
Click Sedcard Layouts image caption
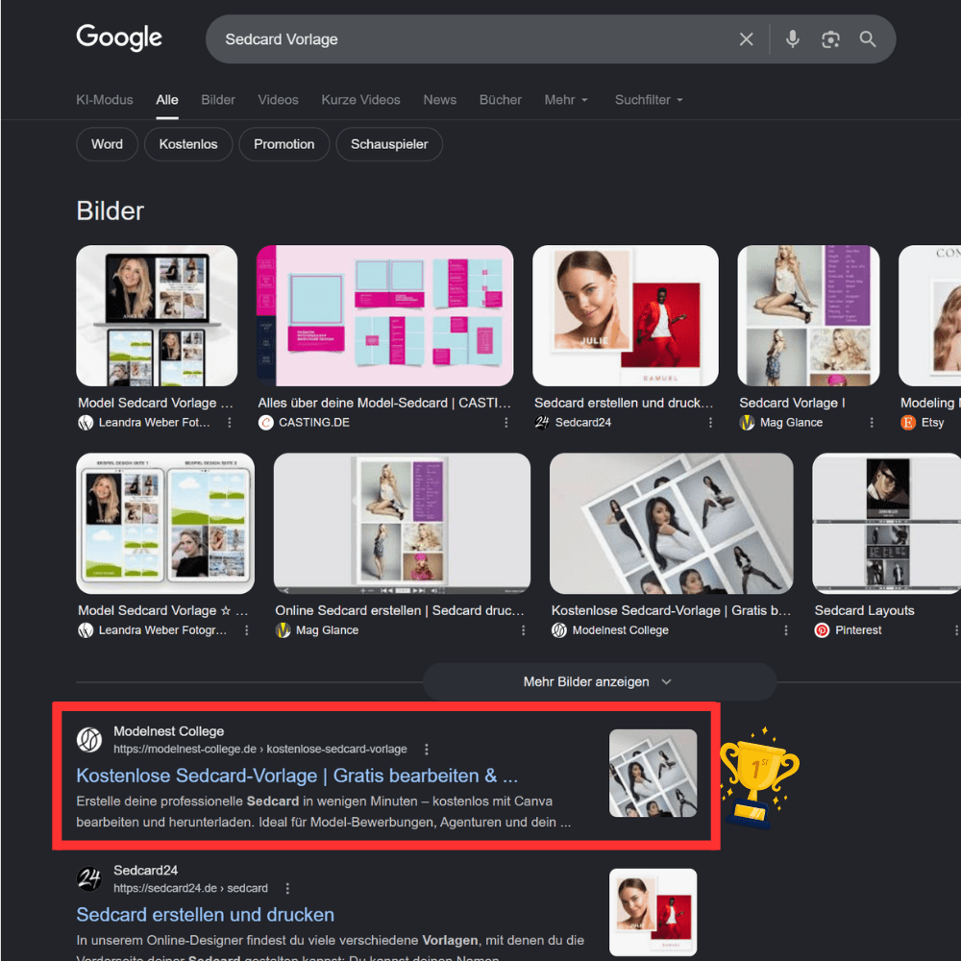(864, 610)
